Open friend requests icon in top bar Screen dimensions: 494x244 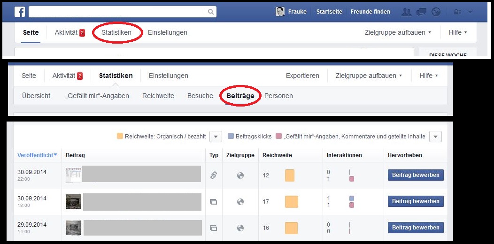[407, 12]
